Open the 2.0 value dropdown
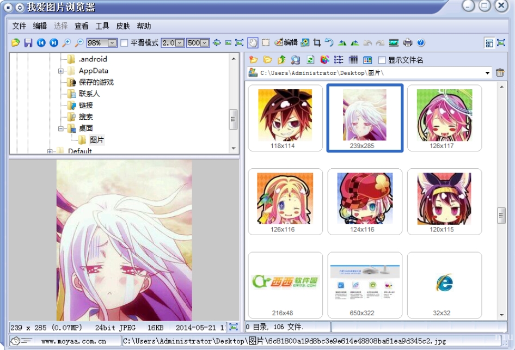The width and height of the screenshot is (515, 350). click(x=180, y=43)
